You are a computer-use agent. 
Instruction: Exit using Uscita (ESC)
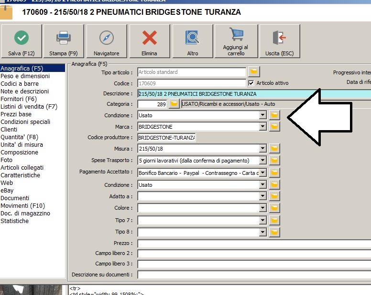click(x=279, y=41)
